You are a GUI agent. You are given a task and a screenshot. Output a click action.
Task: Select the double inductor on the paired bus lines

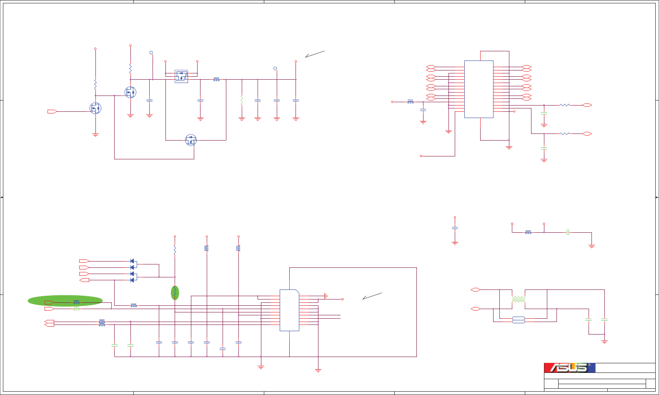[102, 323]
